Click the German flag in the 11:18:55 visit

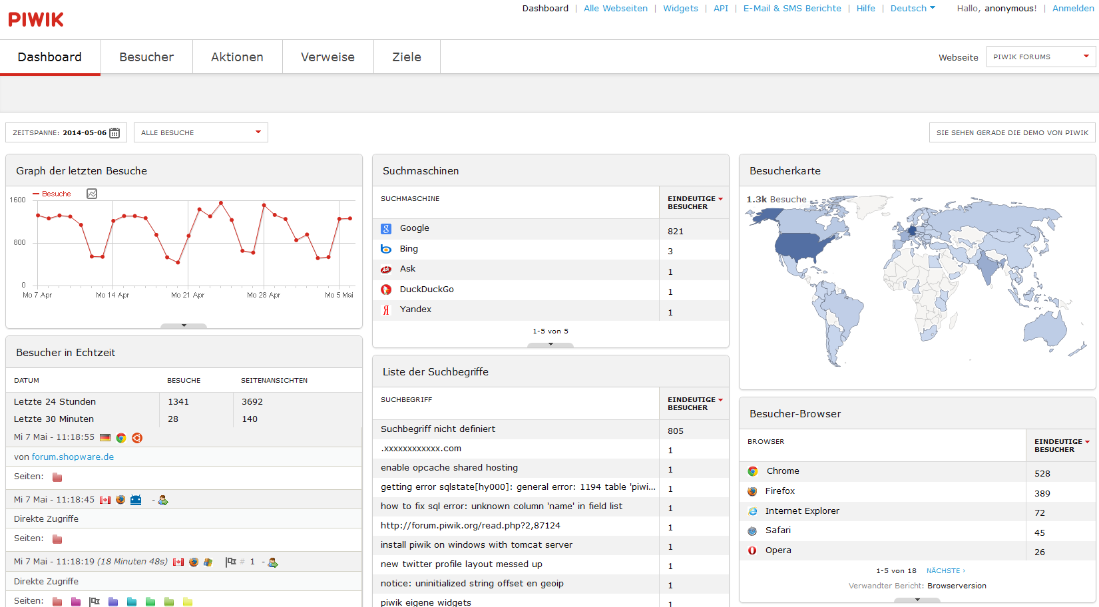105,438
